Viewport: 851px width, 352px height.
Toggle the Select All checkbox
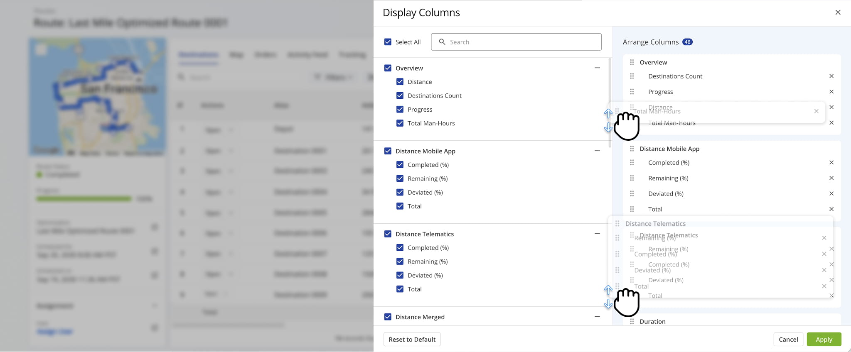coord(388,42)
